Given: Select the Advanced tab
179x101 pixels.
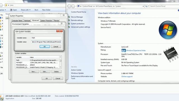Looking at the screenshot, I should (36, 20).
